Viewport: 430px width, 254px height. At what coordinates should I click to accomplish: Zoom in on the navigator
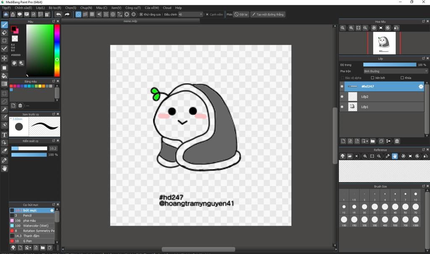click(351, 28)
